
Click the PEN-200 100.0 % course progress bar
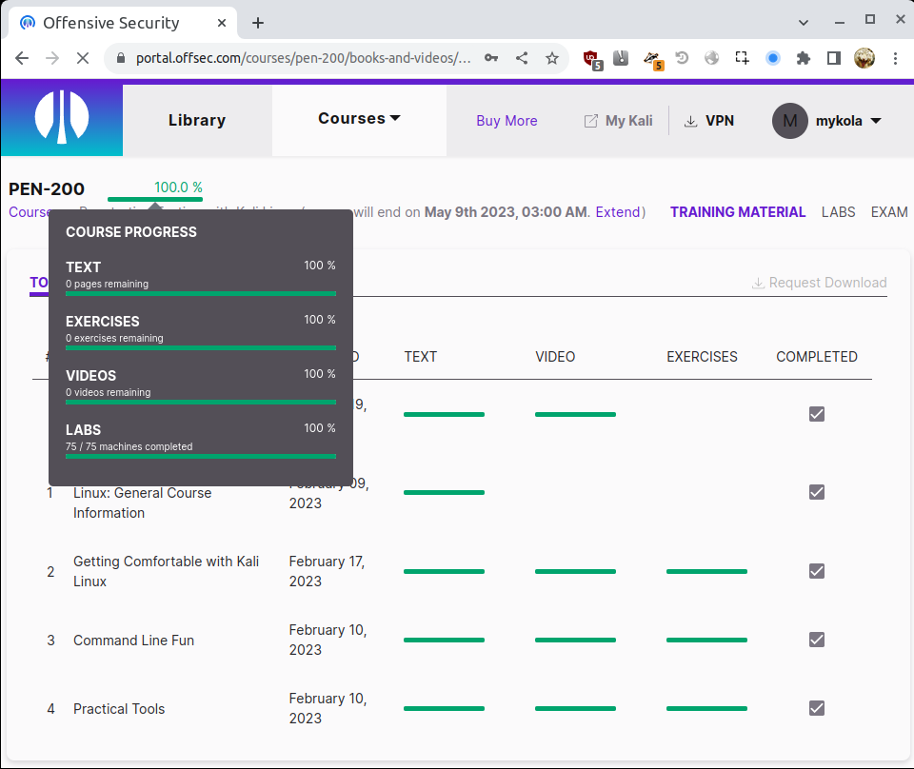[x=155, y=199]
